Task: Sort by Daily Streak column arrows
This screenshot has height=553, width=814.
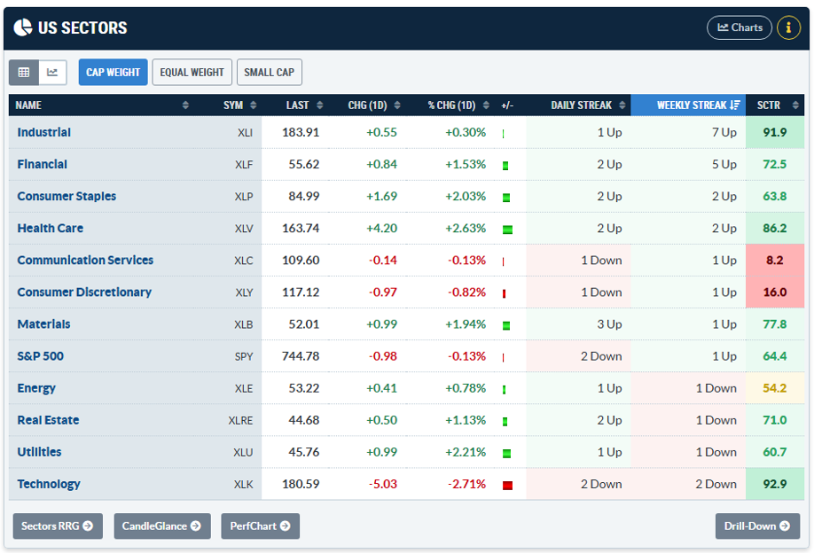Action: [622, 105]
